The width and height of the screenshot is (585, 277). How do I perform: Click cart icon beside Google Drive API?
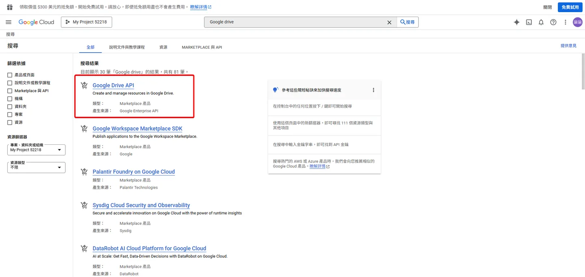click(x=84, y=86)
